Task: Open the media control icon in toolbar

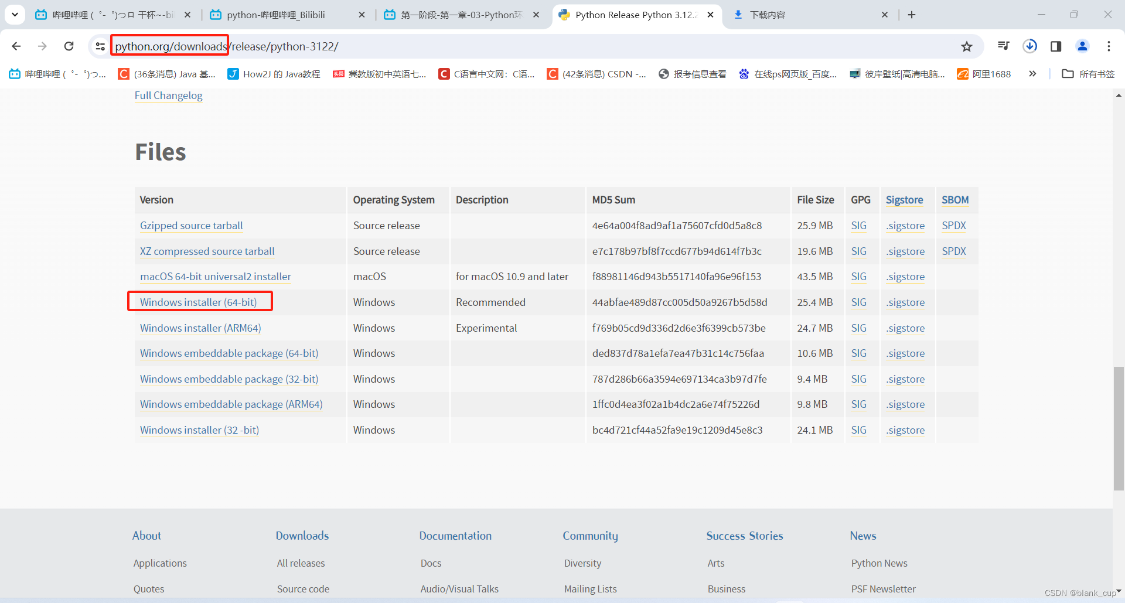Action: [1003, 46]
